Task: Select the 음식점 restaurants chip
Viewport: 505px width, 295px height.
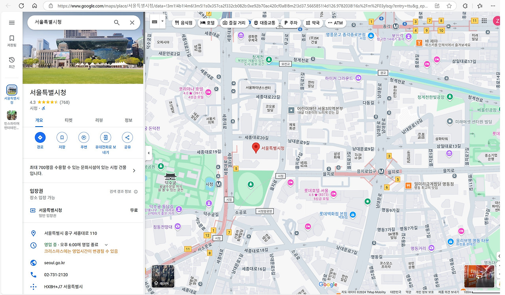Action: 184,23
